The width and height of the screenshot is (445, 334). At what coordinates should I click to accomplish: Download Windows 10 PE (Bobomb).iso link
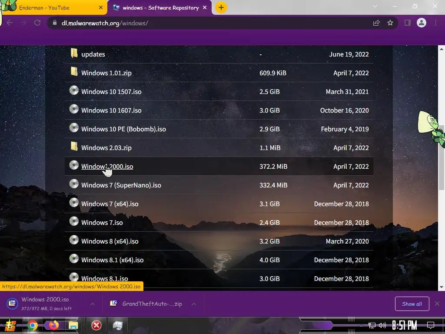(x=123, y=129)
